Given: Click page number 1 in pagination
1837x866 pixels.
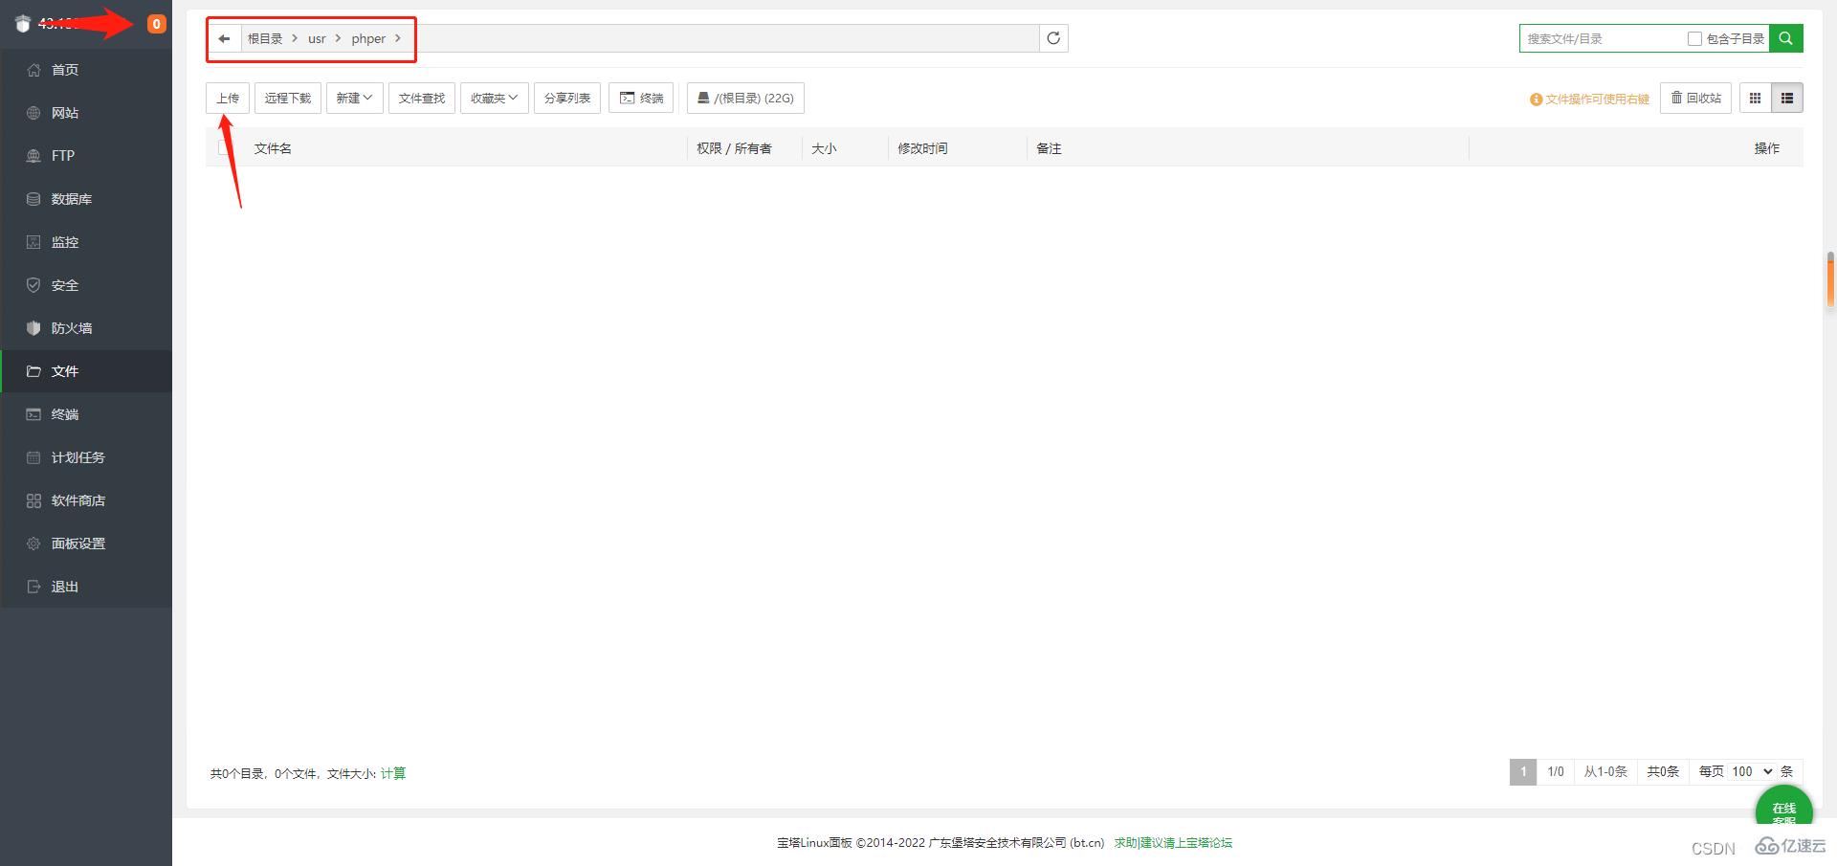Looking at the screenshot, I should 1523,771.
